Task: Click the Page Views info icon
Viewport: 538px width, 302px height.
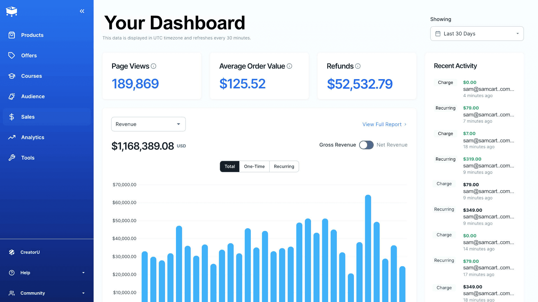Action: tap(154, 66)
